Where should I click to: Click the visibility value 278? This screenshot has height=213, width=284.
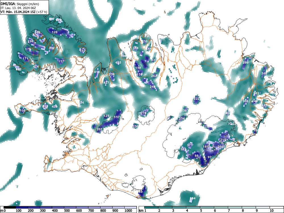pos(143,113)
